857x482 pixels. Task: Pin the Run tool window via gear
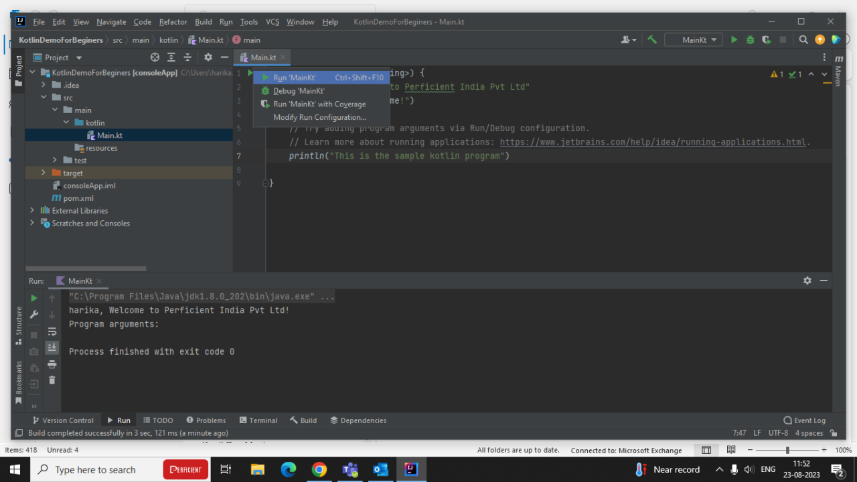pyautogui.click(x=807, y=280)
